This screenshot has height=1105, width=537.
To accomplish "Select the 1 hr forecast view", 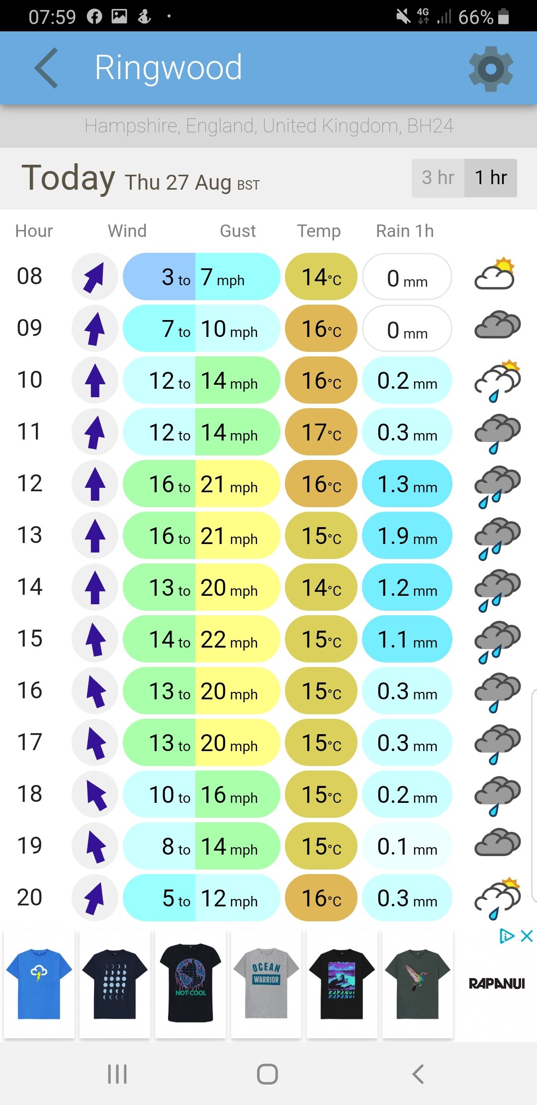I will pos(491,178).
